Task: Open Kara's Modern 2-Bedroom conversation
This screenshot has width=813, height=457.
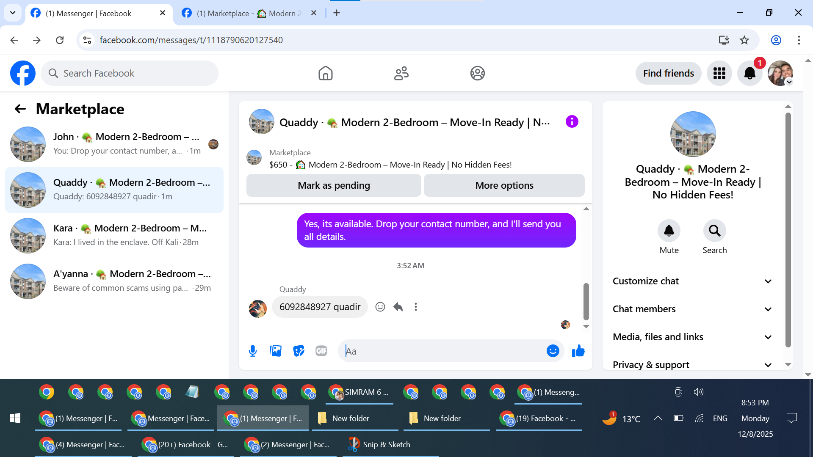Action: [x=114, y=236]
